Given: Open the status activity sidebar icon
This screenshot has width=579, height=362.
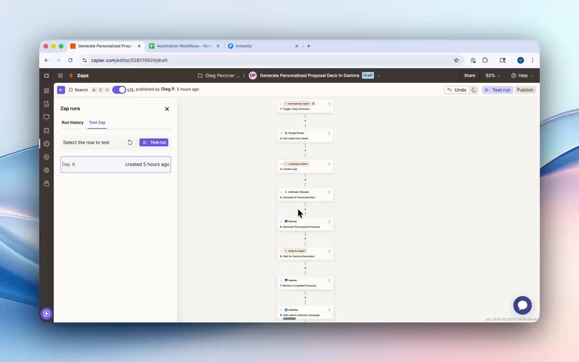Looking at the screenshot, I should point(47,157).
